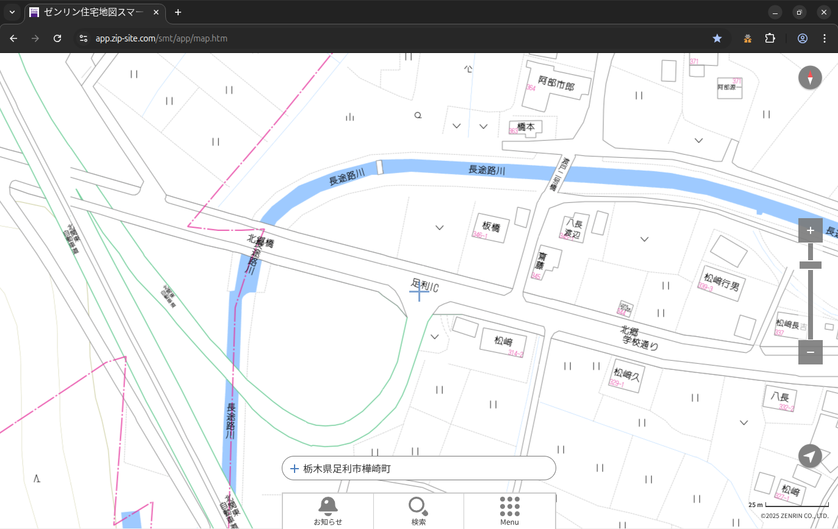The width and height of the screenshot is (838, 529).
Task: Click the current location arrow button
Action: pyautogui.click(x=810, y=456)
